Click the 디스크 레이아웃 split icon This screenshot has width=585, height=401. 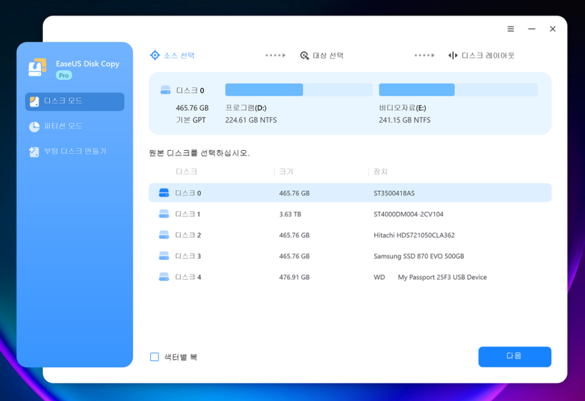(453, 56)
